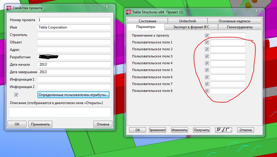
Task: Click OK in Свойства проекта dialog
Action: coord(17,124)
